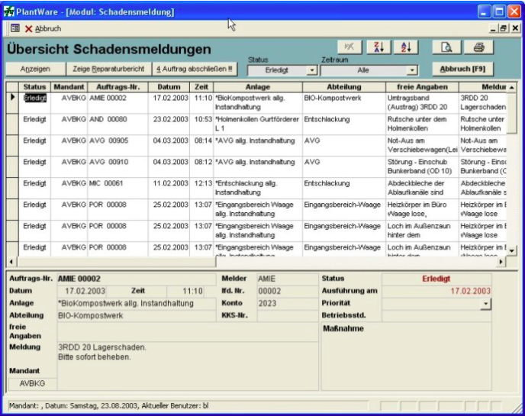
Task: Open the Status dropdown showing Erledigt
Action: [x=311, y=70]
